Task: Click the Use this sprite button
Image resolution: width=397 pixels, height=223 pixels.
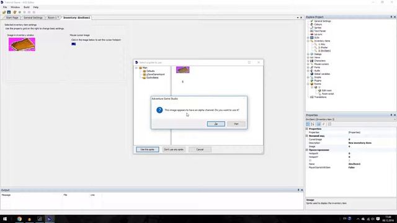Action: point(148,149)
